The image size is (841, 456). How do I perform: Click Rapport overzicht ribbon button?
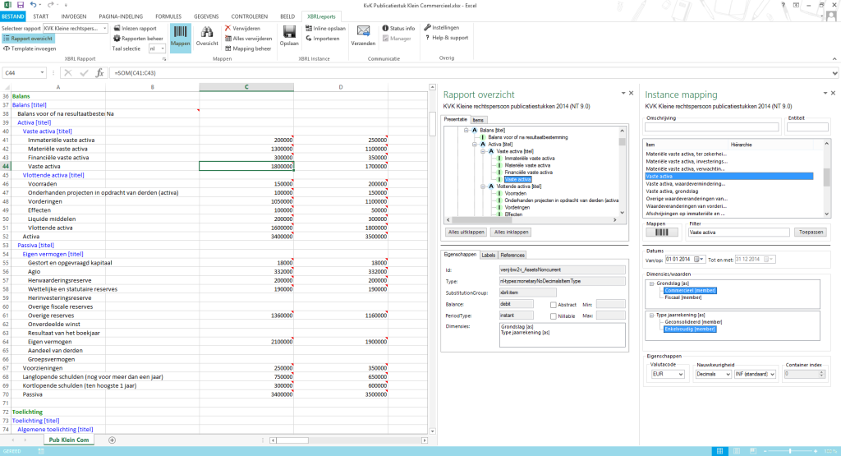click(28, 39)
